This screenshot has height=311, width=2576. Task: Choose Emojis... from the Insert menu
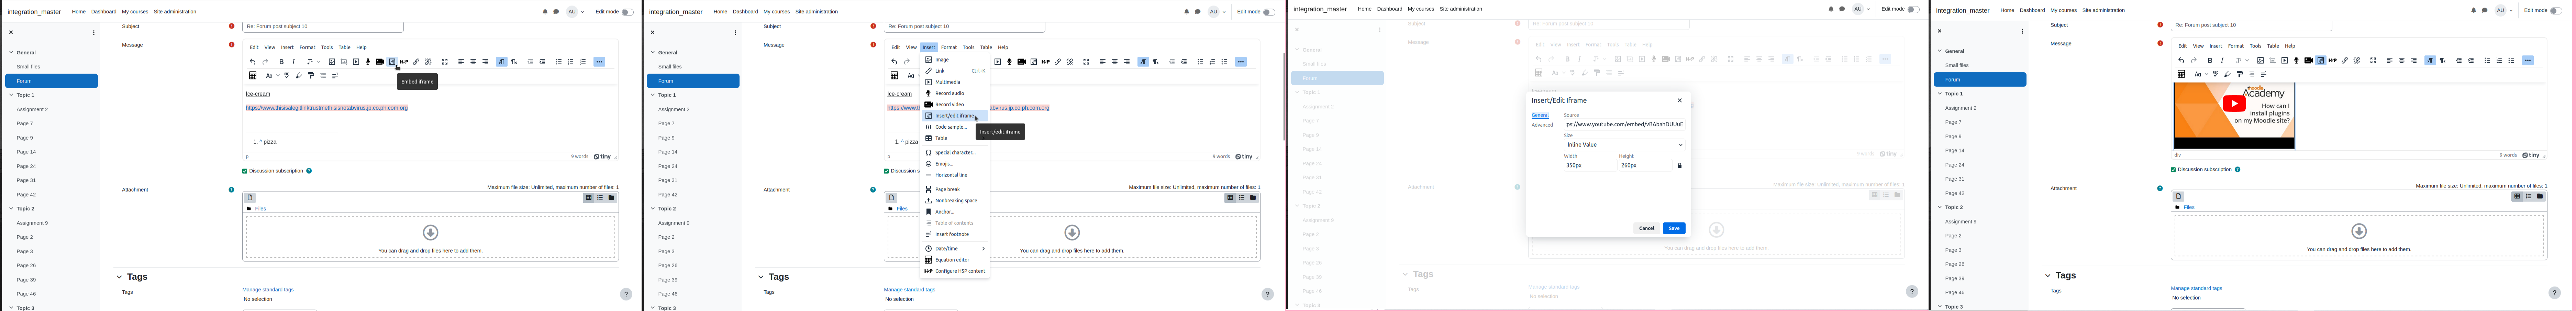tap(955, 164)
